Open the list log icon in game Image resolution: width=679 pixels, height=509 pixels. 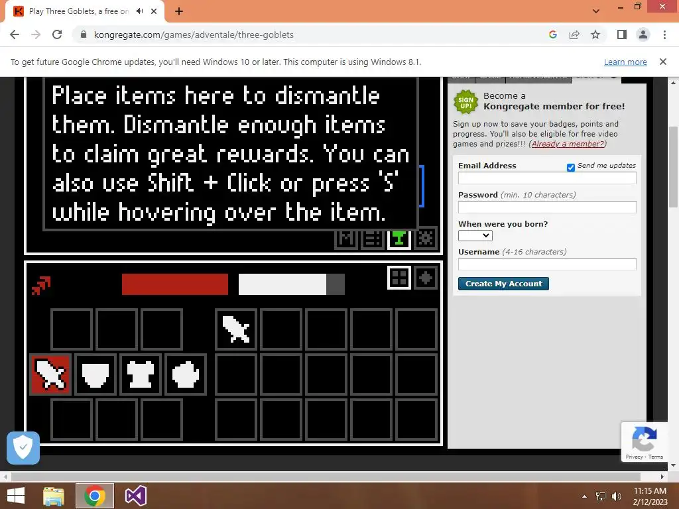tap(372, 238)
